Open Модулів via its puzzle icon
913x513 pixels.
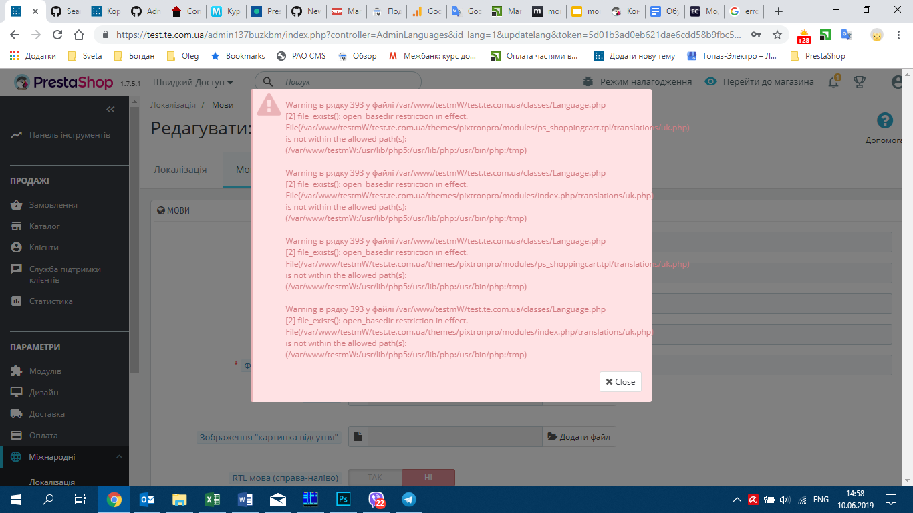(x=15, y=371)
